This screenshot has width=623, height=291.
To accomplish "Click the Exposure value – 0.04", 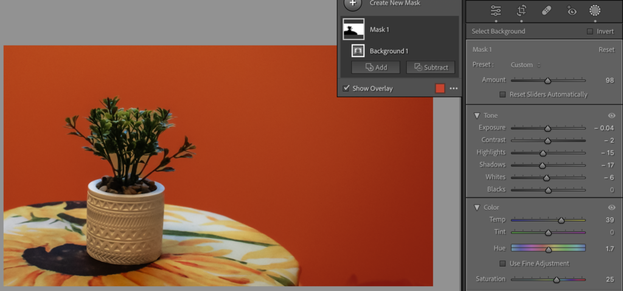I will [604, 128].
